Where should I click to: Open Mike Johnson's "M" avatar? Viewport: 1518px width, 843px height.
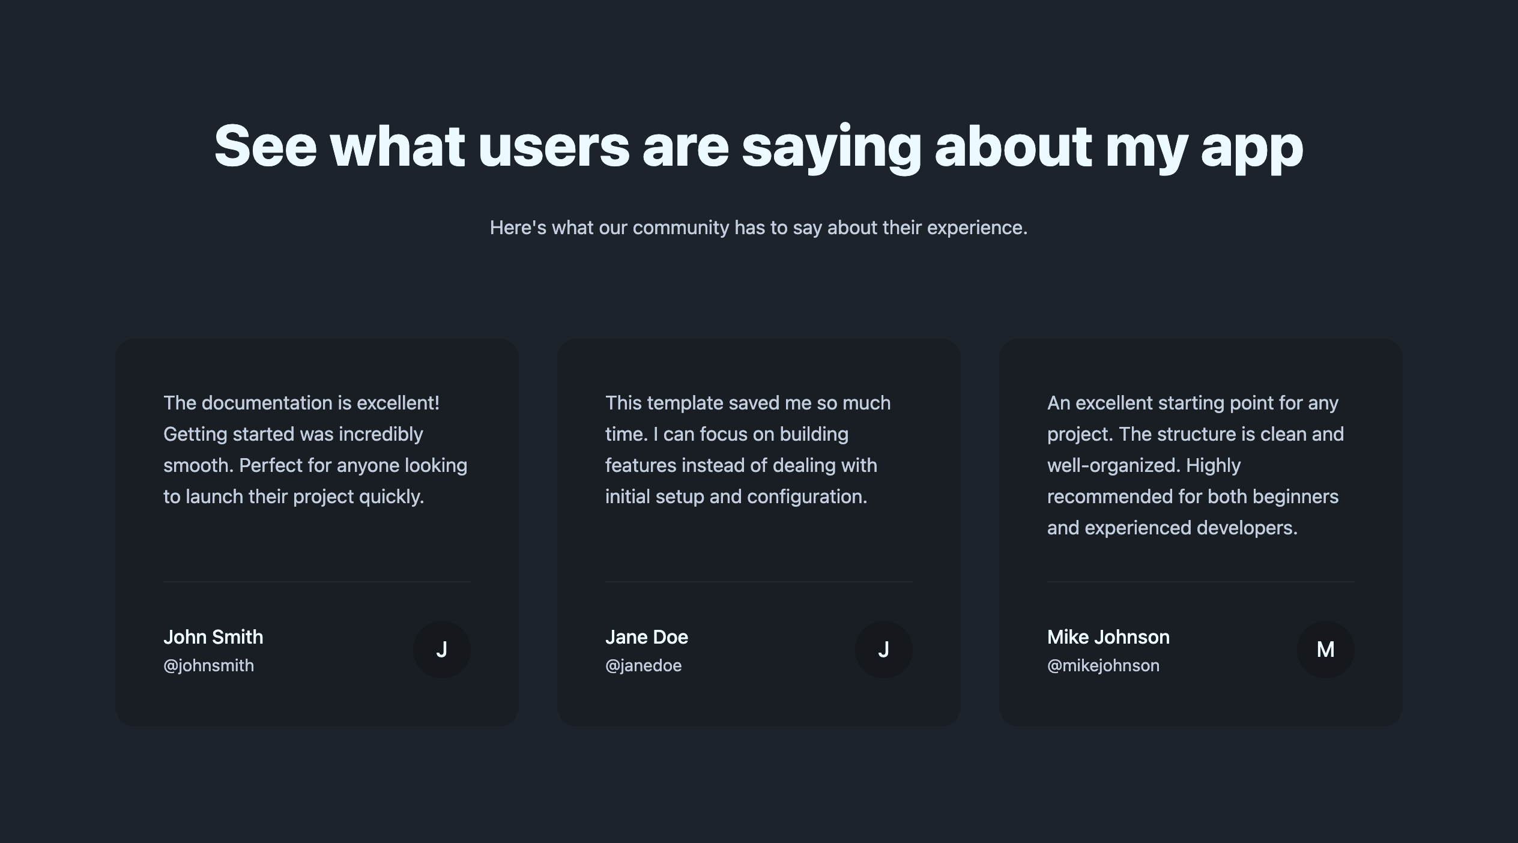tap(1325, 649)
